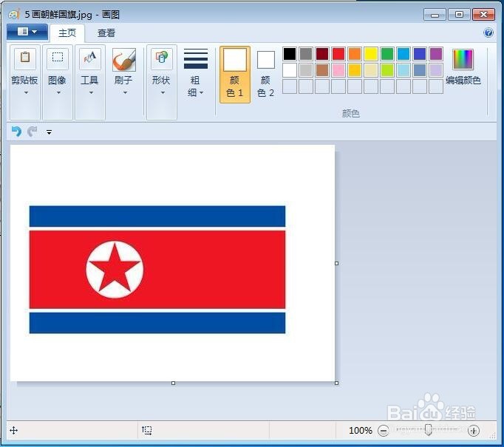Open Paint help icon

tap(488, 33)
